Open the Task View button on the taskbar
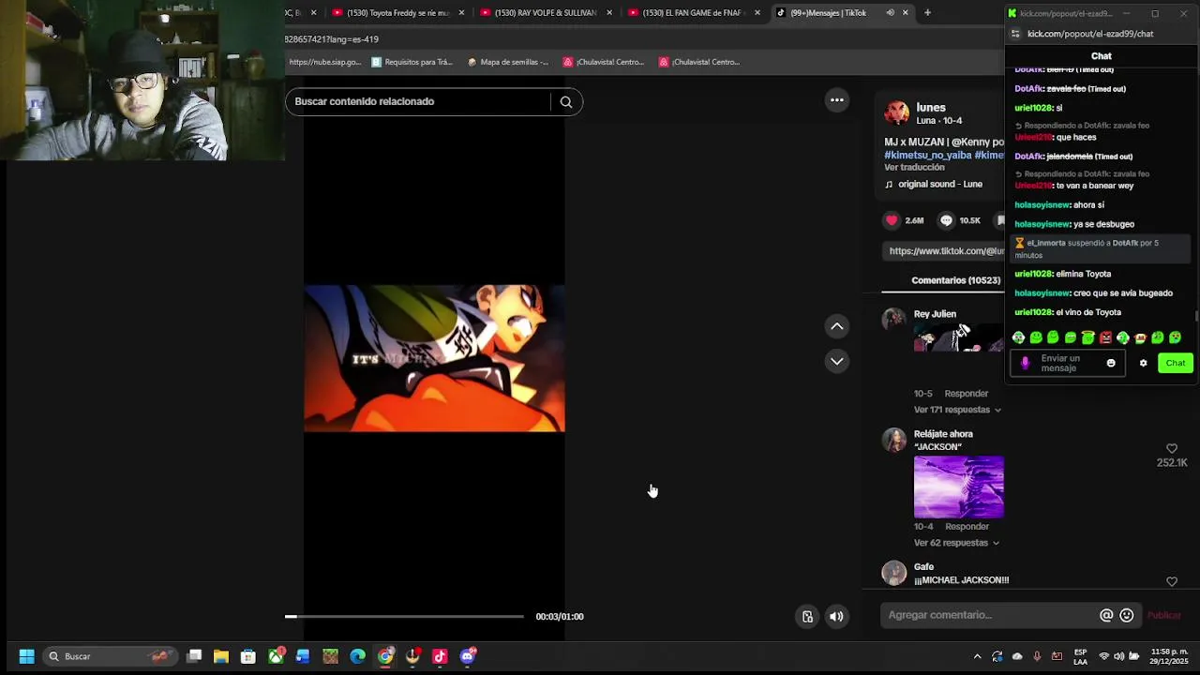This screenshot has width=1200, height=675. [x=194, y=656]
